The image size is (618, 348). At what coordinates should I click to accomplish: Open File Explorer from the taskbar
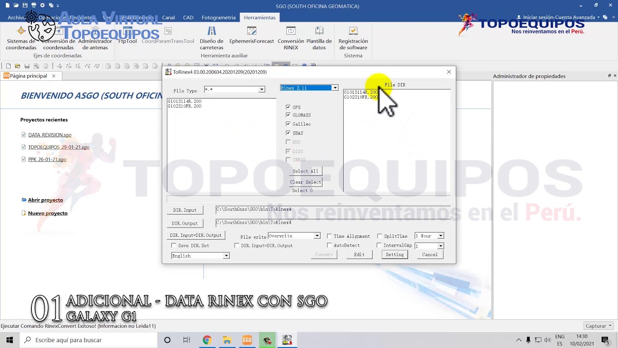coord(227,340)
